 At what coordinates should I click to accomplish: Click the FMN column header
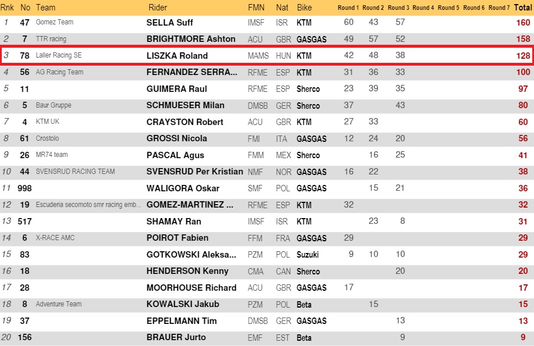coord(256,8)
